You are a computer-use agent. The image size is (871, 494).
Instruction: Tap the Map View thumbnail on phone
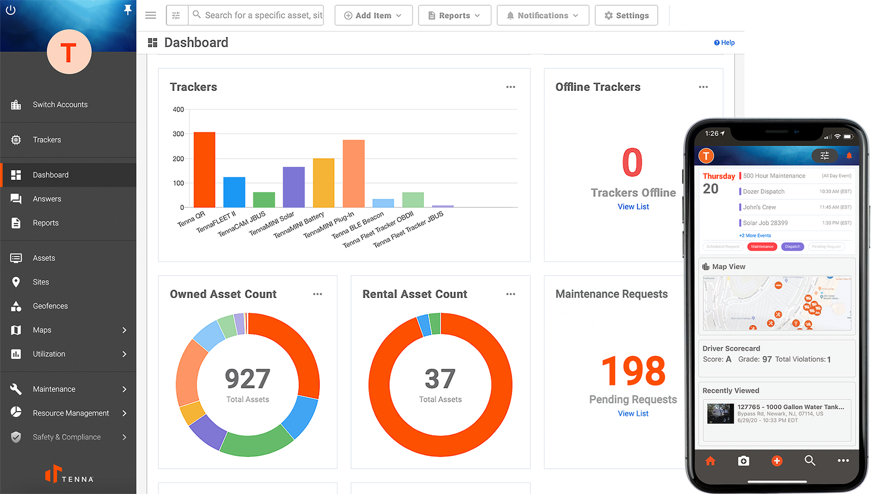pyautogui.click(x=777, y=303)
